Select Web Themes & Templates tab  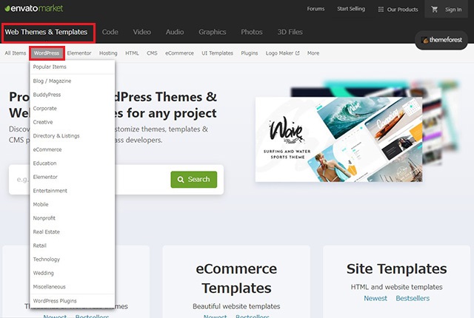coord(46,32)
